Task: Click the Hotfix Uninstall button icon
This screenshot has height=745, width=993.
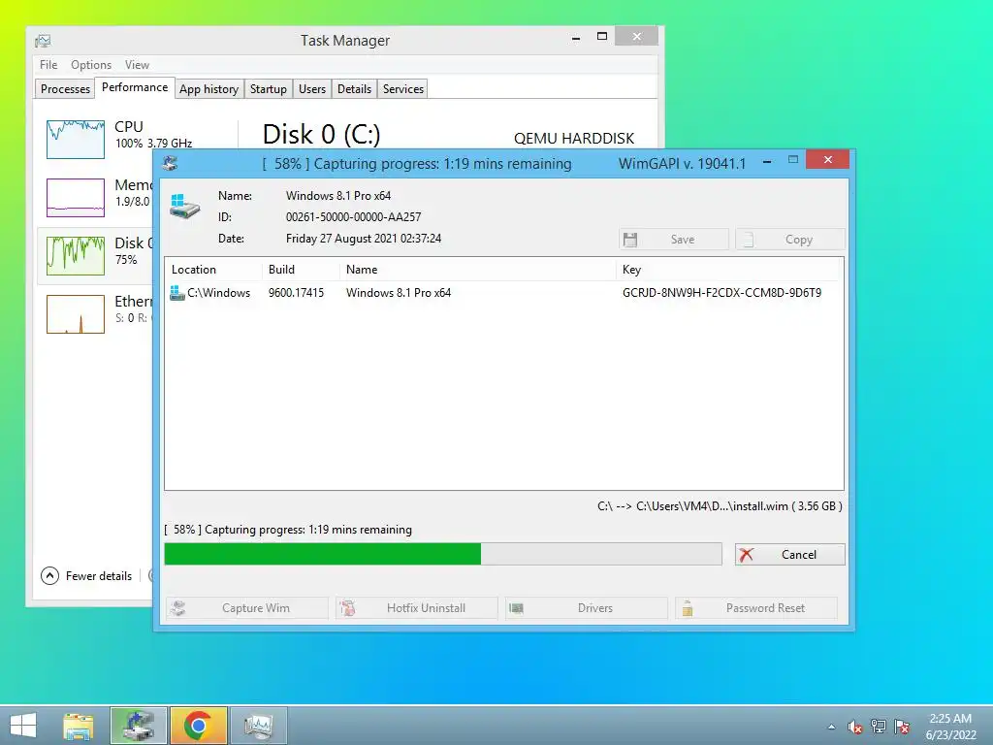Action: [348, 608]
